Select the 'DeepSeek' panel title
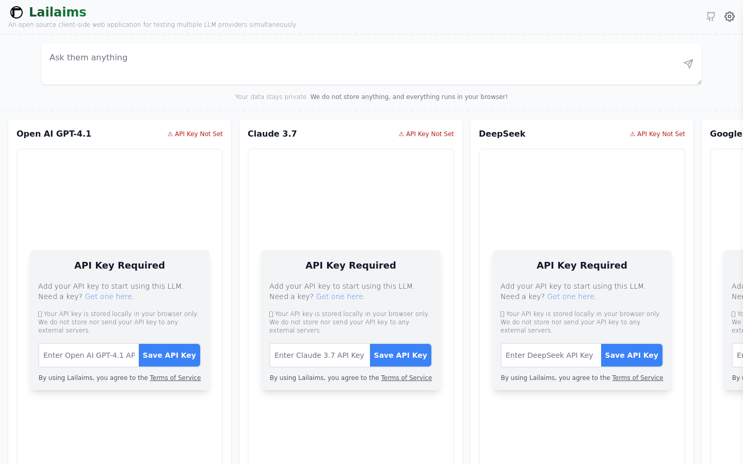Screen dimensions: 743x464 point(502,134)
